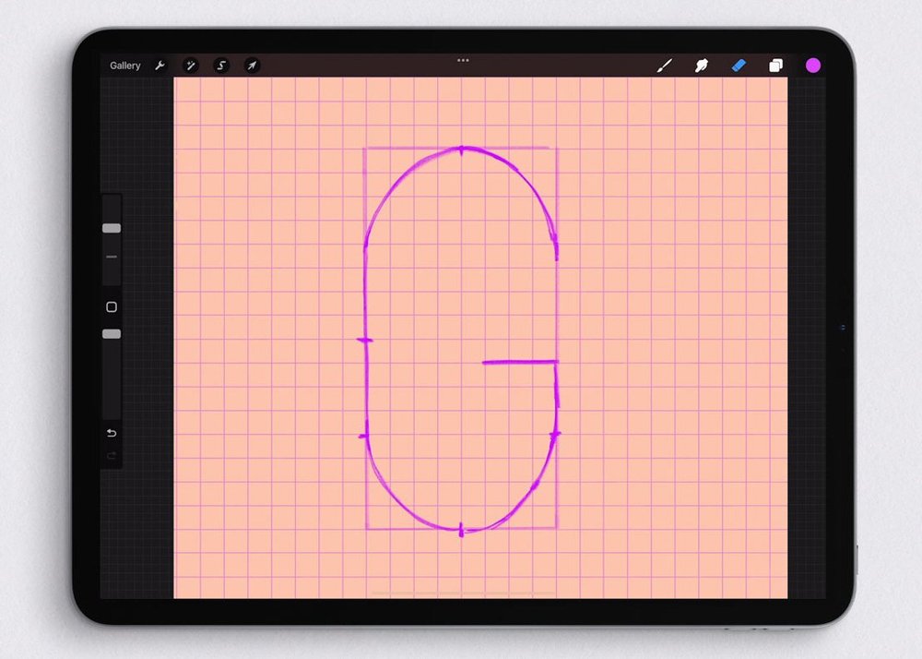
Task: Open the Painting brush tool
Action: [665, 66]
